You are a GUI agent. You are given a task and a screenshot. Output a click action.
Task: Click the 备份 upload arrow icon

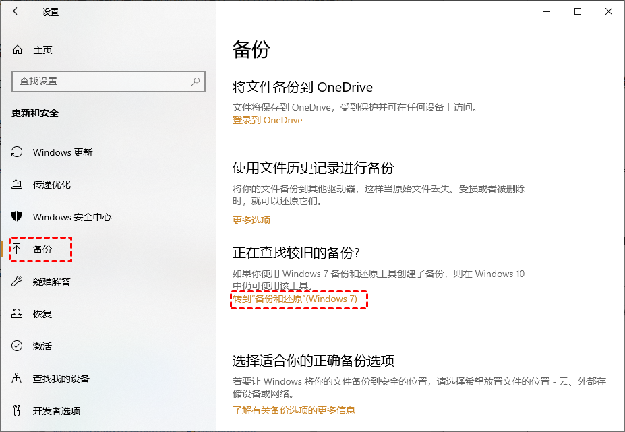click(16, 249)
